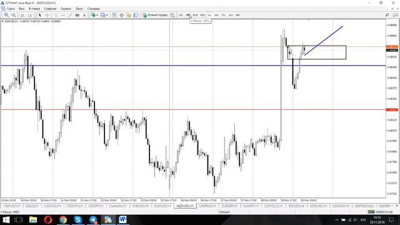
Task: Click the Data Window crosshair-circle icon
Action: click(121, 15)
